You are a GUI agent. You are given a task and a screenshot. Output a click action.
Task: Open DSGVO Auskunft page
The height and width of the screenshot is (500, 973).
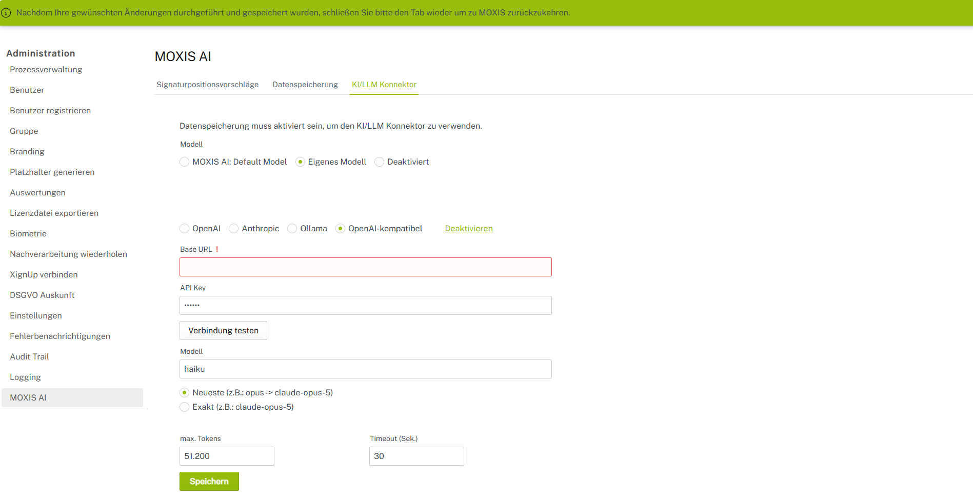coord(43,295)
